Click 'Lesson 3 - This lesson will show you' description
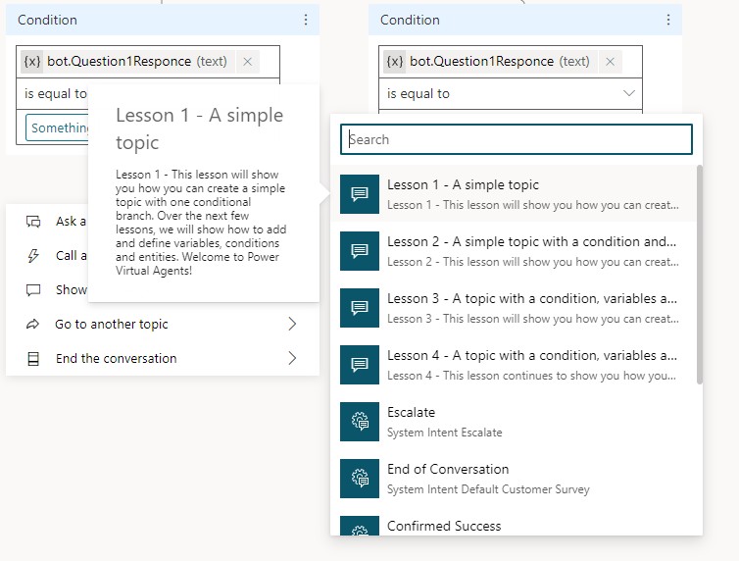This screenshot has height=561, width=739. click(x=532, y=319)
